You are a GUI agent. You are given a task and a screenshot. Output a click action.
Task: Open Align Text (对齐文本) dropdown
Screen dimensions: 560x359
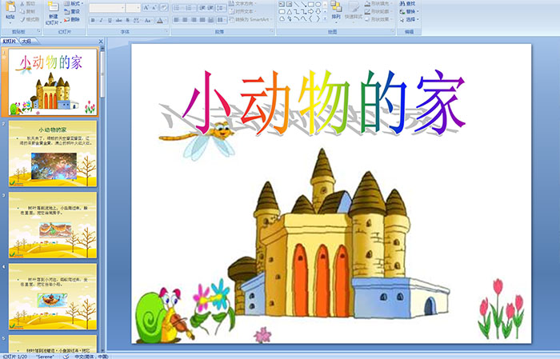pos(242,11)
